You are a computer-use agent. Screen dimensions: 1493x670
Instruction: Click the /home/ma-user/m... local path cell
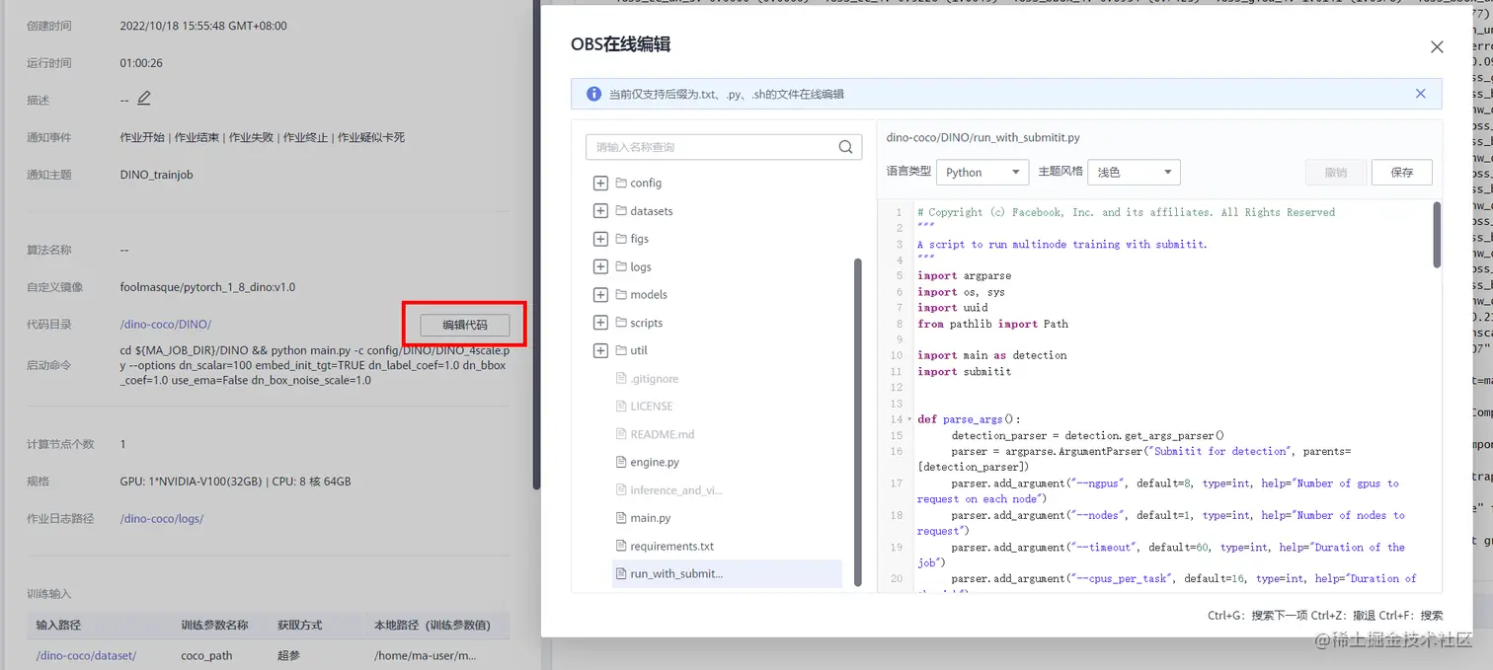coord(425,655)
